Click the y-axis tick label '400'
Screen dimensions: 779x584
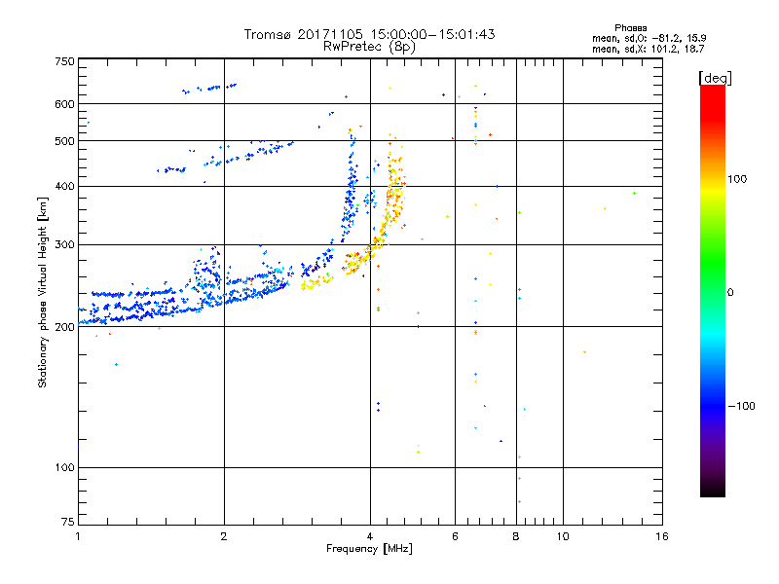click(65, 186)
